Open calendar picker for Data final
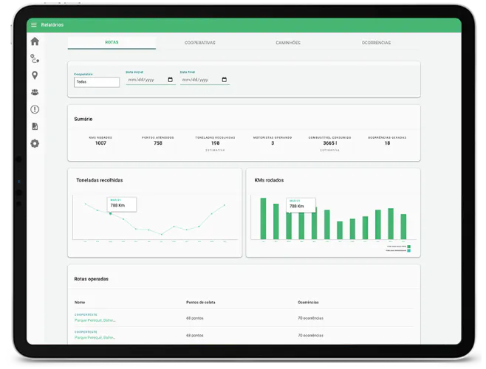The height and width of the screenshot is (369, 486). coord(225,80)
